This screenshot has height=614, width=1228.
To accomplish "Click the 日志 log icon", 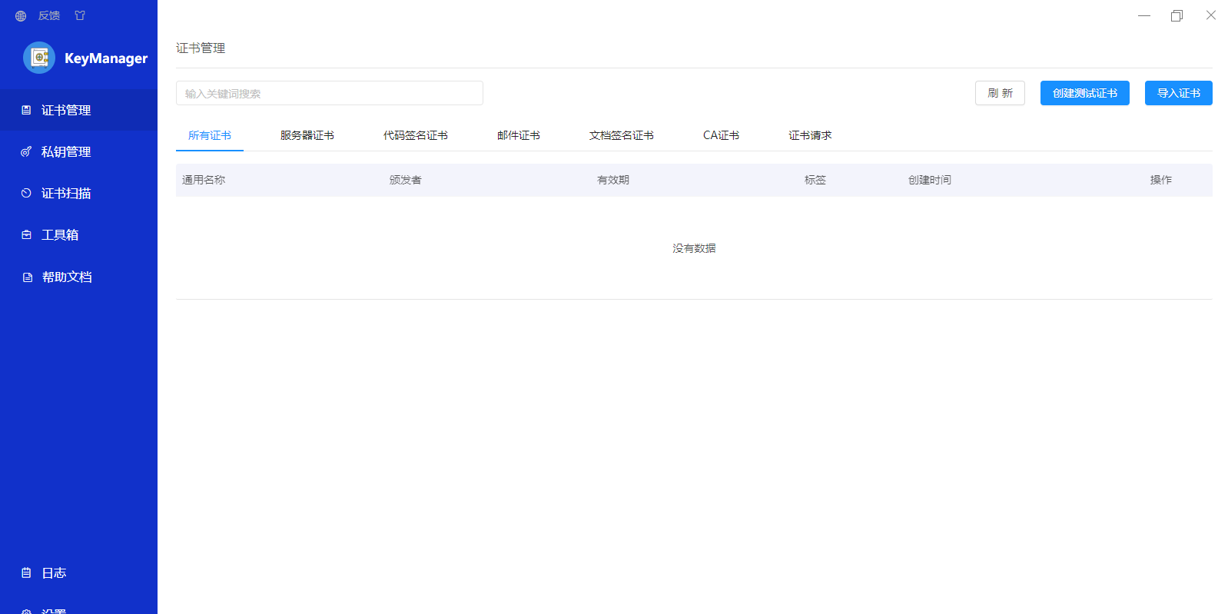I will click(26, 573).
